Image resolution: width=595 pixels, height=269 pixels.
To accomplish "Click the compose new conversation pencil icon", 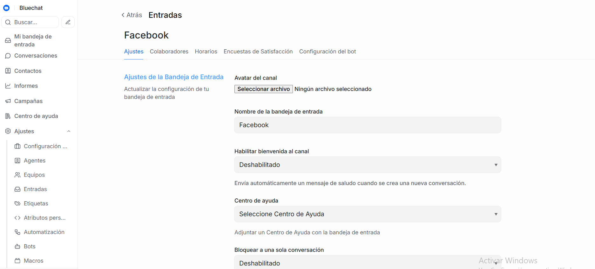I will pos(68,22).
